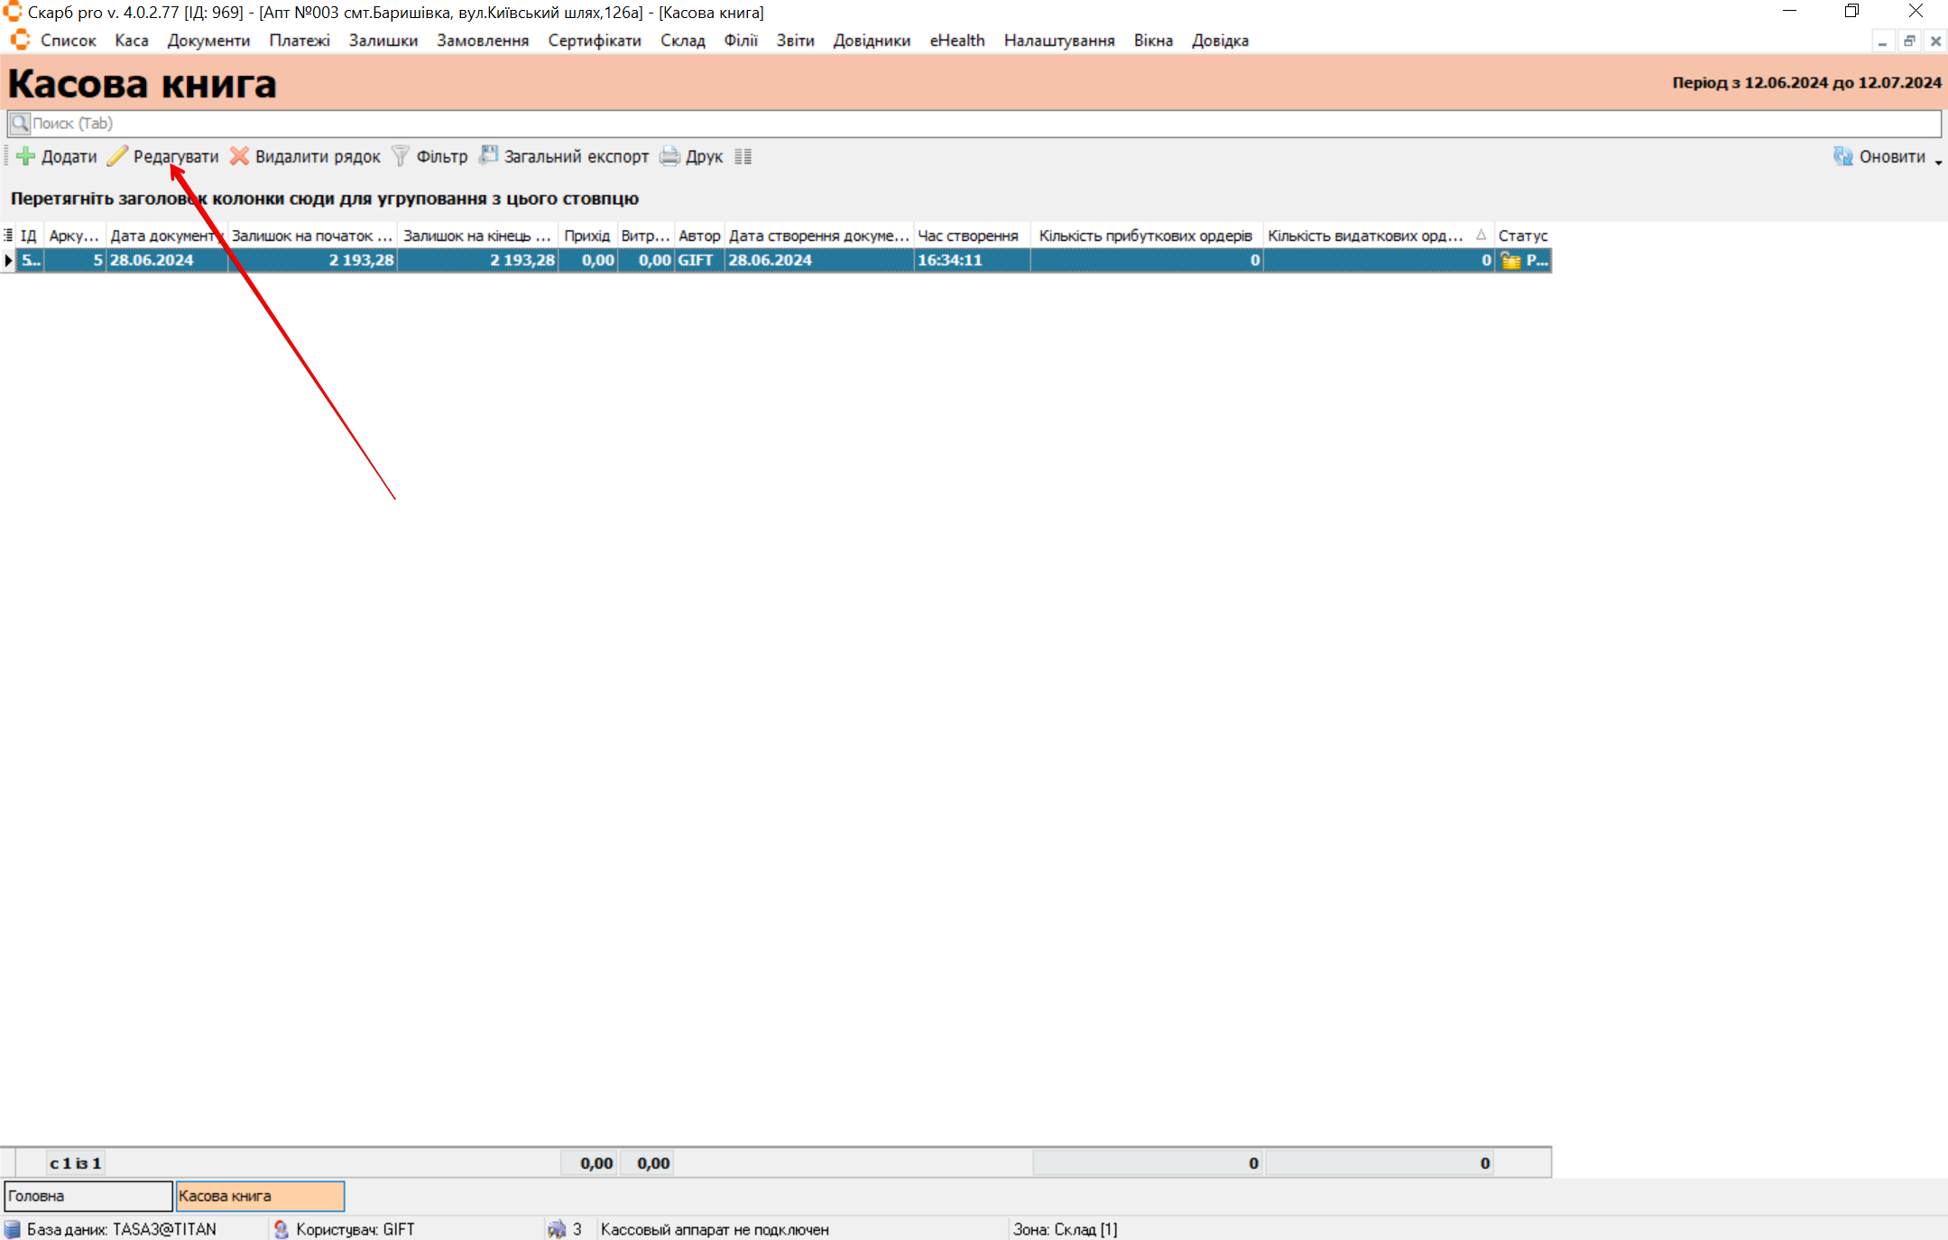This screenshot has height=1240, width=1948.
Task: Open the Фільтр funnel tool
Action: 401,156
